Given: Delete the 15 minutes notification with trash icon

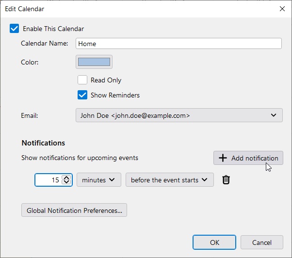Looking at the screenshot, I should pyautogui.click(x=226, y=180).
